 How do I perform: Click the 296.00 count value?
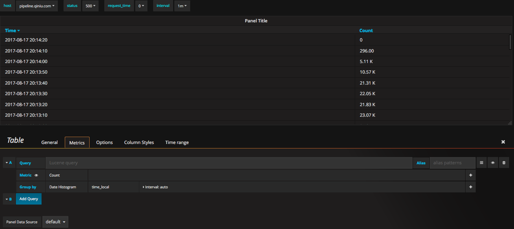pyautogui.click(x=367, y=51)
